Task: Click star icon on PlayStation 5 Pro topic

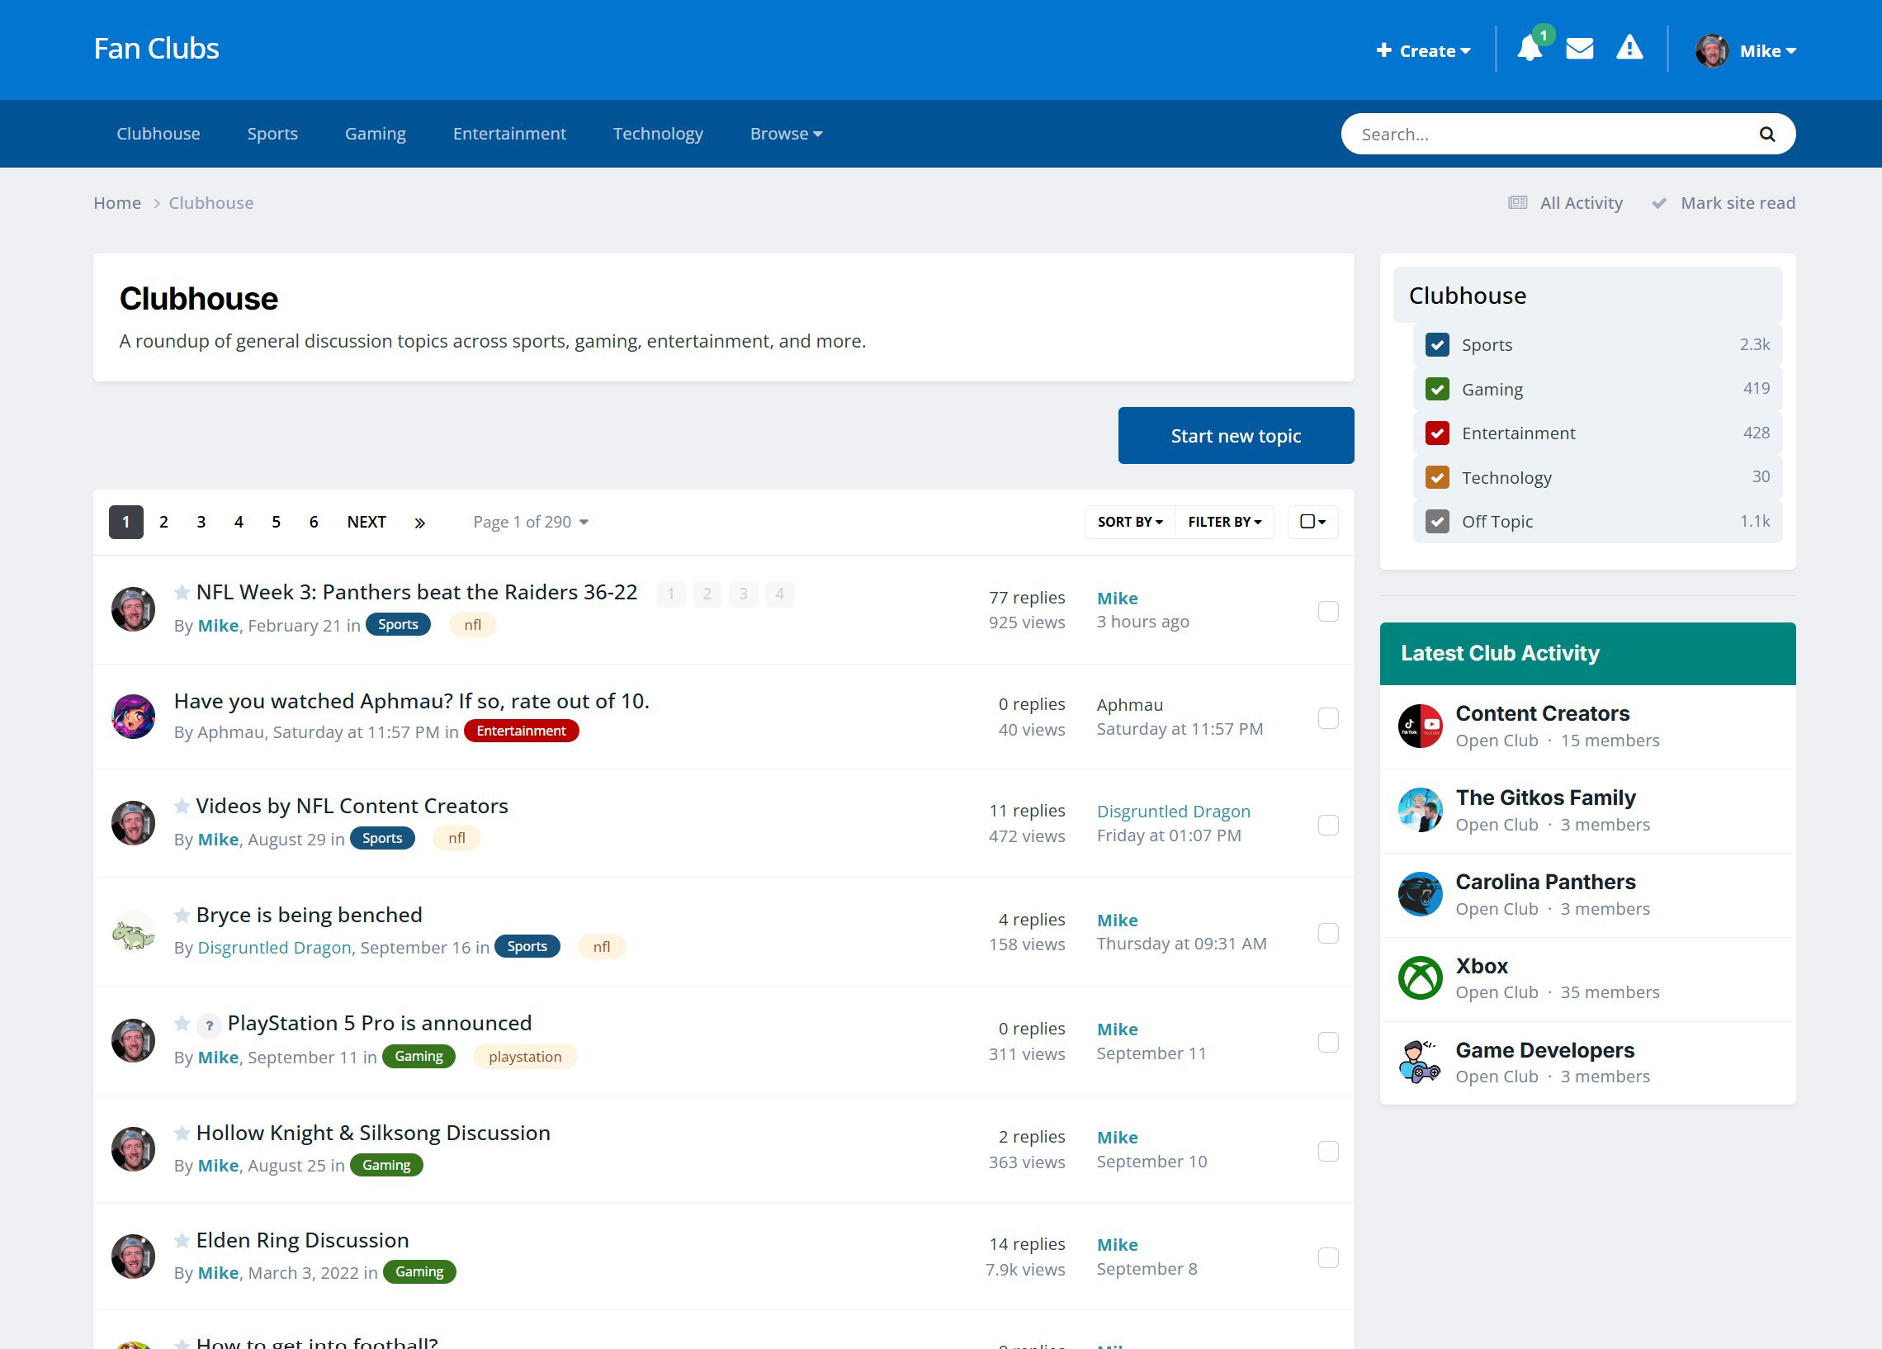Action: (182, 1023)
